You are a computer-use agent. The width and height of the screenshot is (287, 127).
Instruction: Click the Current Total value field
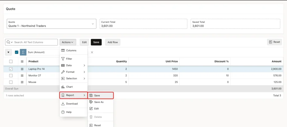pos(143,24)
